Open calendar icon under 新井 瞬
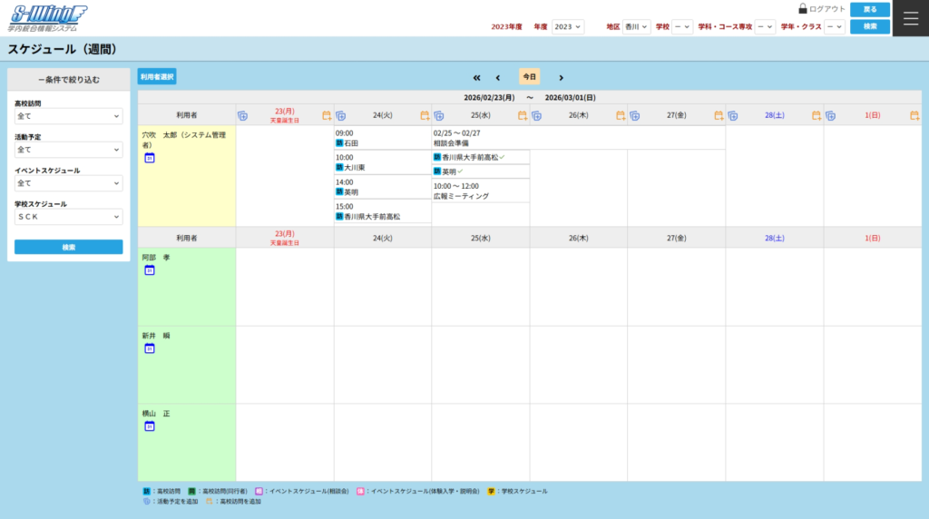Image resolution: width=929 pixels, height=519 pixels. coord(150,348)
